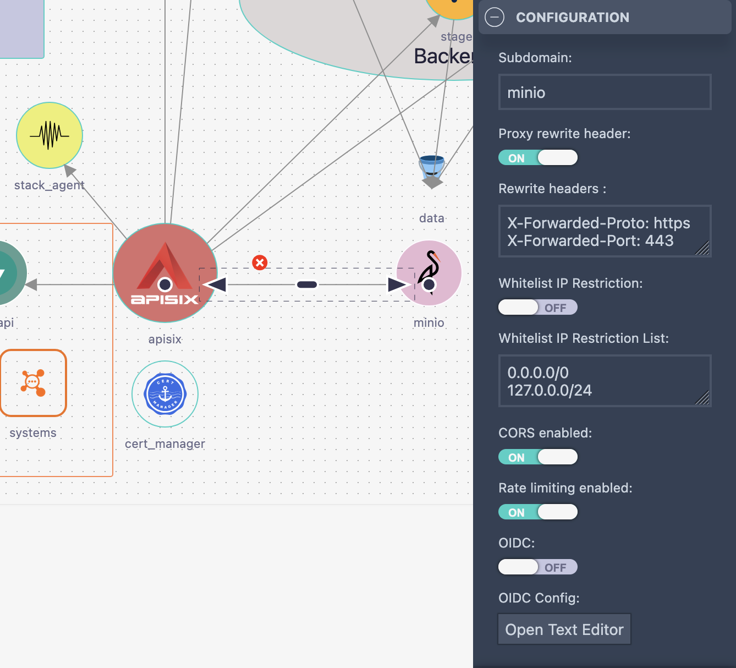Select the data bucket node
Viewport: 736px width, 668px height.
click(432, 169)
